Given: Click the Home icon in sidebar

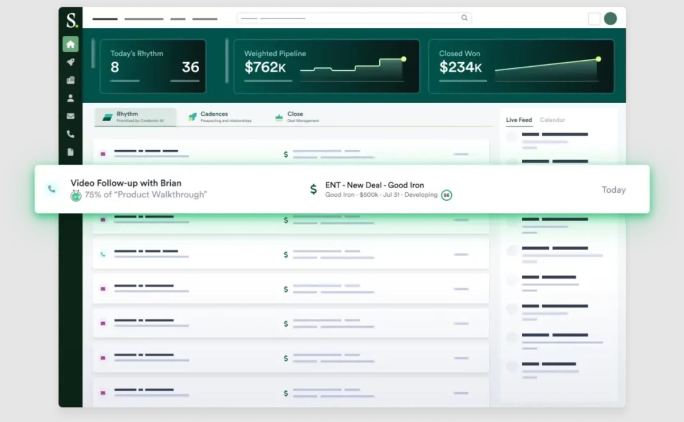Looking at the screenshot, I should point(71,44).
